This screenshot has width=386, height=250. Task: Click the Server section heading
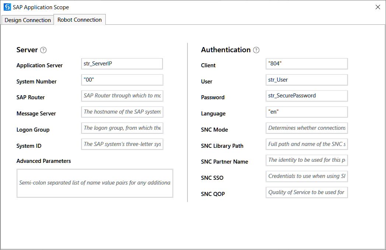pyautogui.click(x=27, y=50)
